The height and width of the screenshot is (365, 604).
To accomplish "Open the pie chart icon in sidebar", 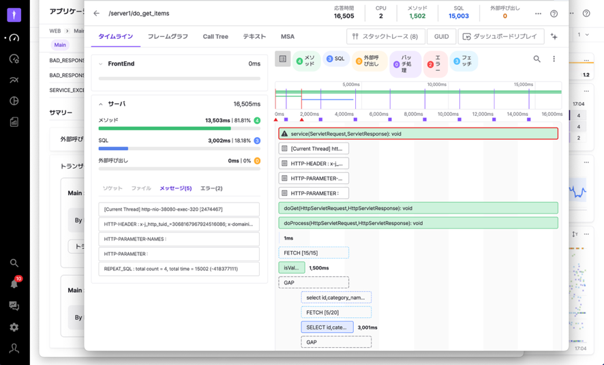I will pyautogui.click(x=14, y=101).
